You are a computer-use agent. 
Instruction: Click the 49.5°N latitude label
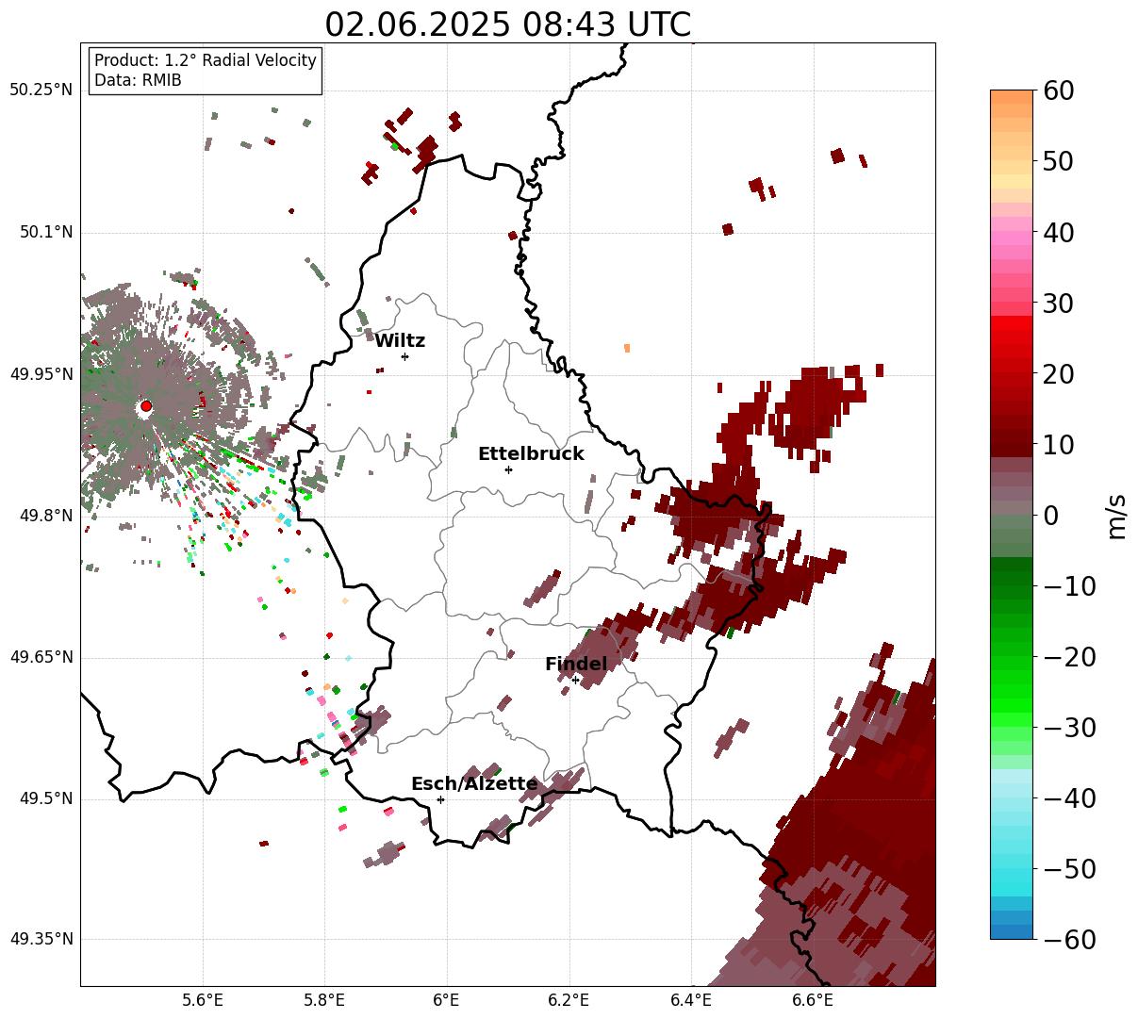click(x=45, y=798)
